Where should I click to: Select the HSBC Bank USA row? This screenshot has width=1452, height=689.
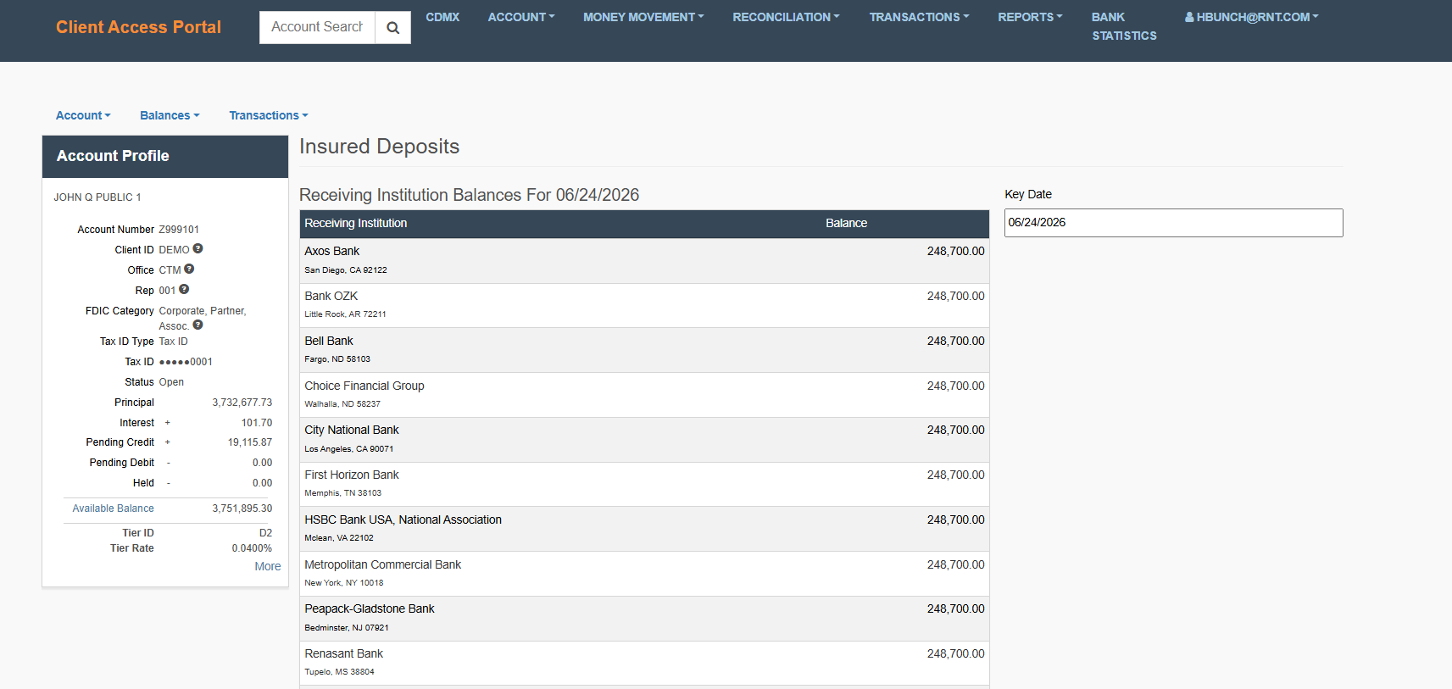(644, 529)
